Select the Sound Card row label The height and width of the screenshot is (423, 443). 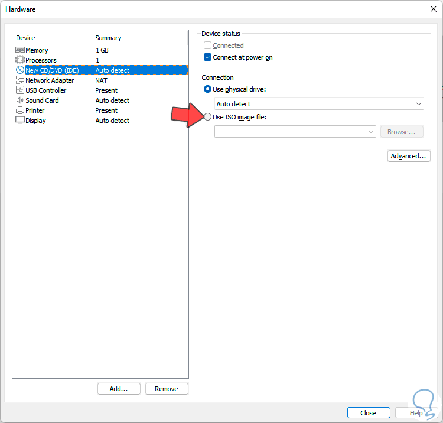coord(42,100)
